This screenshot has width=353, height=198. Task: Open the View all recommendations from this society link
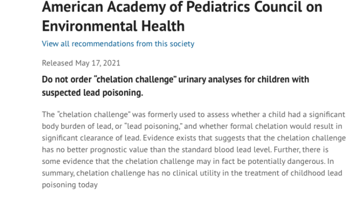(118, 44)
